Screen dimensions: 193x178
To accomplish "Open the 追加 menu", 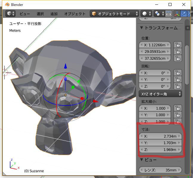I will click(x=54, y=14).
